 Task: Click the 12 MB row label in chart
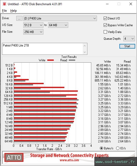click(x=9, y=122)
